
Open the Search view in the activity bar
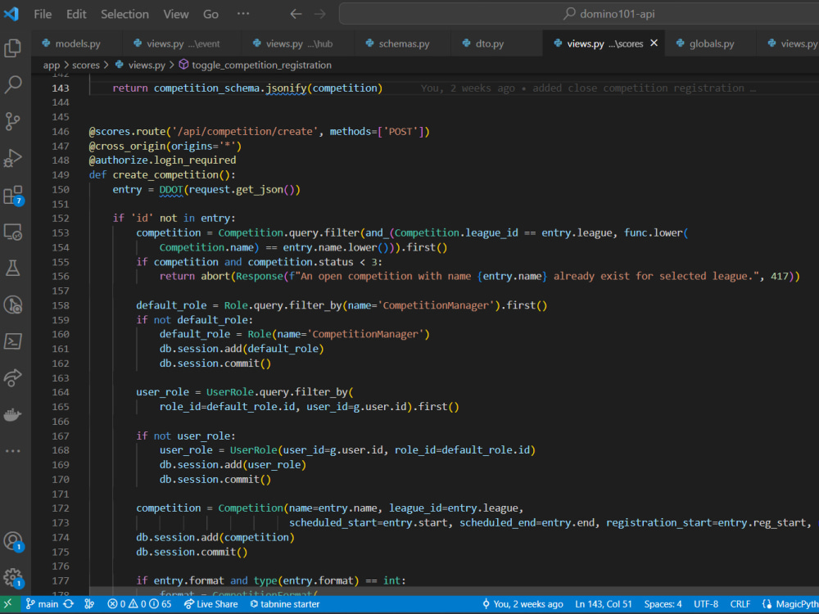[12, 86]
